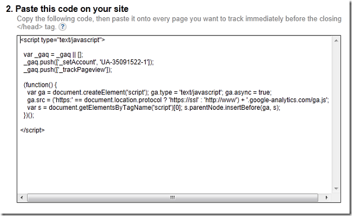This screenshot has height=216, width=352.
Task: Click the ga.src google-analytics.com line
Action: coord(178,100)
